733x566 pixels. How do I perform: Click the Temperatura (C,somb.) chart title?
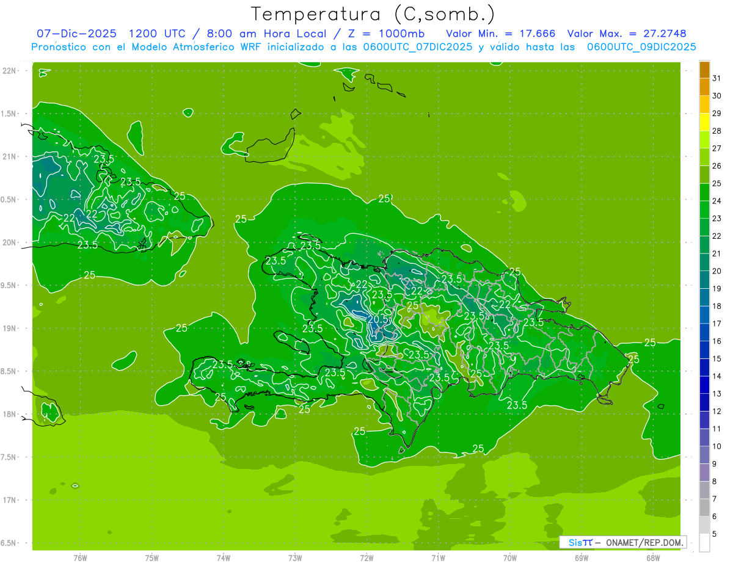pyautogui.click(x=373, y=13)
